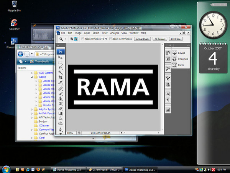Open the Layer menu
The width and height of the screenshot is (230, 173).
click(x=87, y=33)
